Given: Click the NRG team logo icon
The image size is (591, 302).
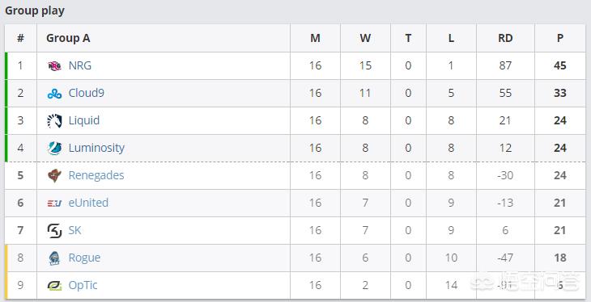Looking at the screenshot, I should pyautogui.click(x=55, y=66).
